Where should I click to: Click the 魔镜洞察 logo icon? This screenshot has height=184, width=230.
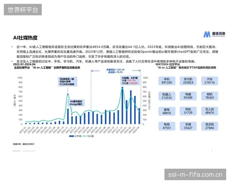point(207,34)
